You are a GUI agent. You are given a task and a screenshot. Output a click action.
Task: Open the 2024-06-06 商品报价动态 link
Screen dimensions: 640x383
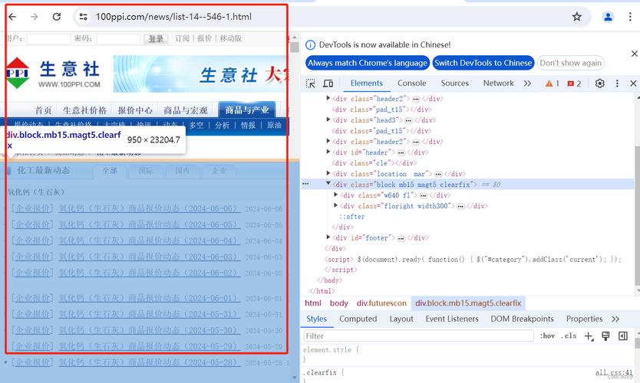click(x=150, y=208)
